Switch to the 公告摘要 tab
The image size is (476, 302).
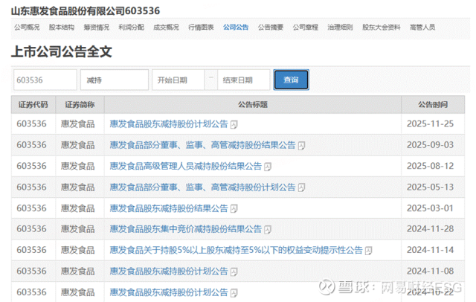[271, 28]
